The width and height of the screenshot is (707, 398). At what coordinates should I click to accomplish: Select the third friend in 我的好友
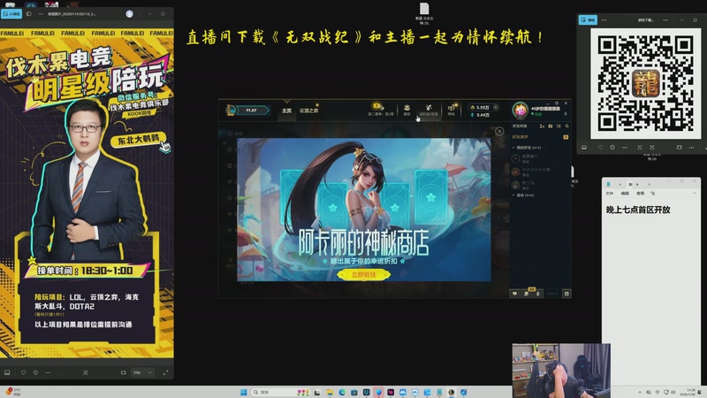(540, 185)
